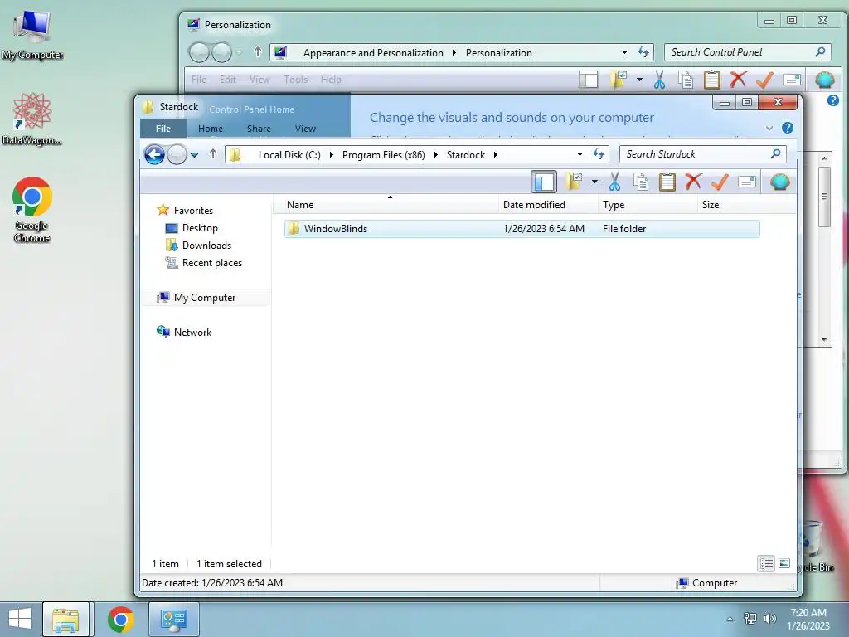Click the Cut scissors icon in Stardock toolbar
The height and width of the screenshot is (637, 849).
click(x=614, y=182)
